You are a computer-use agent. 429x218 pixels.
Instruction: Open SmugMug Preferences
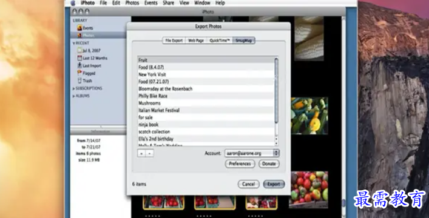pos(240,163)
